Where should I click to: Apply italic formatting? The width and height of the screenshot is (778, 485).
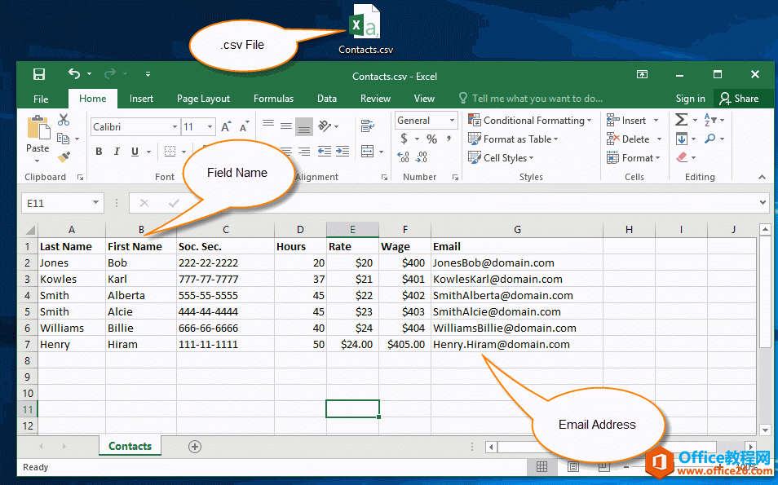coord(116,151)
